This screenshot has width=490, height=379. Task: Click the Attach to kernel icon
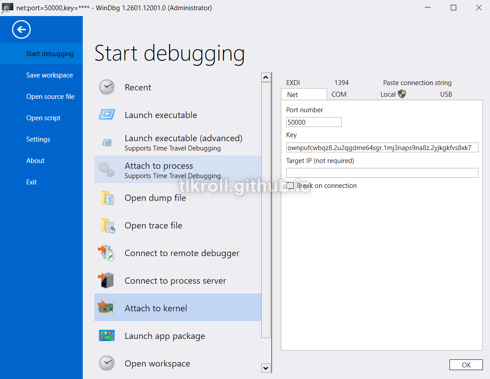pos(107,308)
